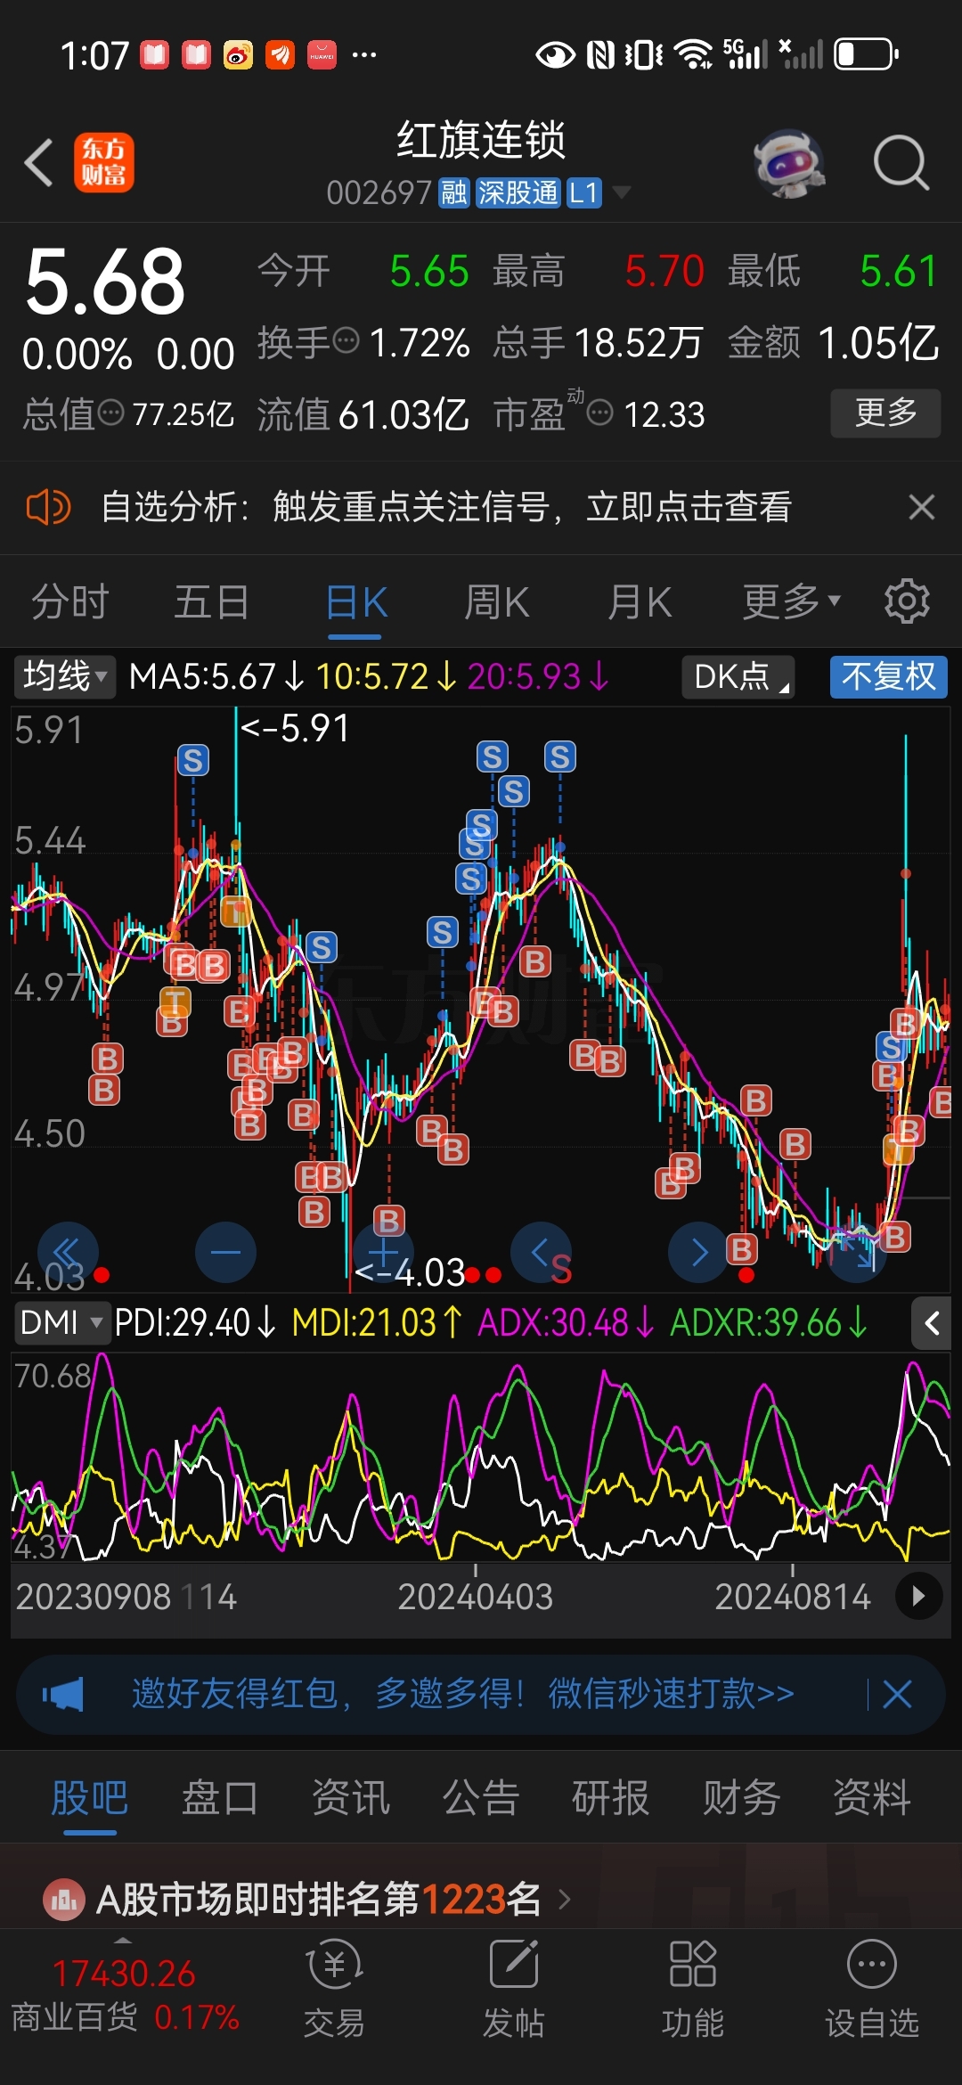Select the 股吧 tab

pos(90,1797)
